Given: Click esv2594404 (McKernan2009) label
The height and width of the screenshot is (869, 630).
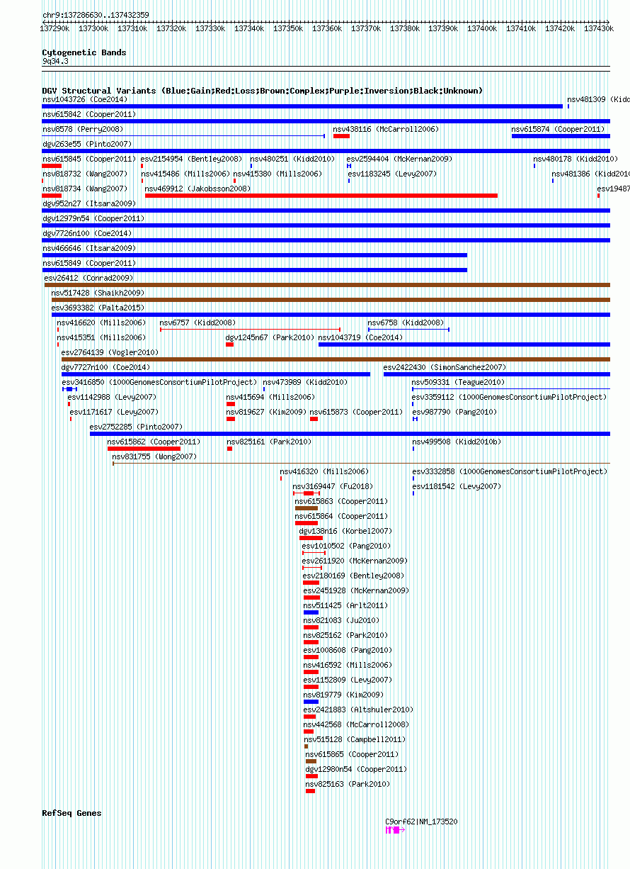Looking at the screenshot, I should 399,159.
